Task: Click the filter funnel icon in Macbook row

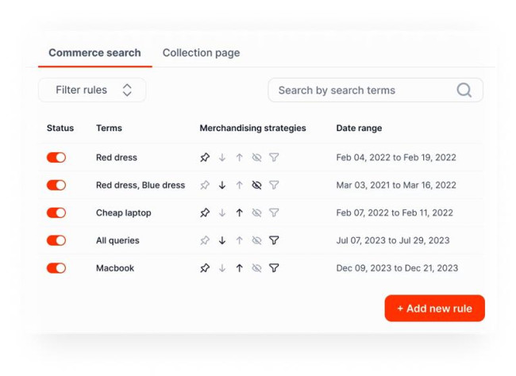Action: click(x=274, y=269)
